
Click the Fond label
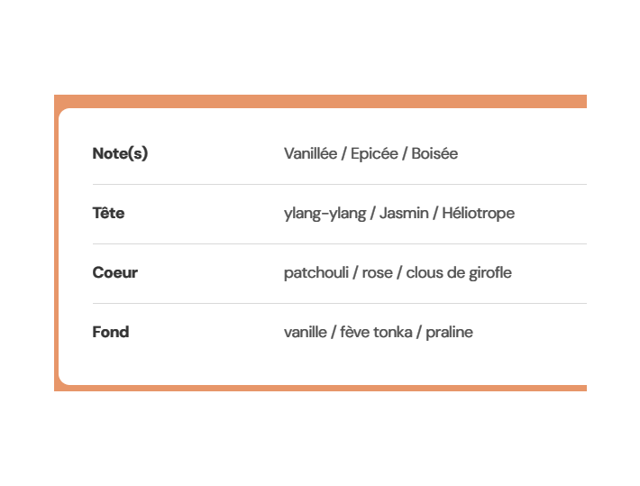(x=111, y=332)
